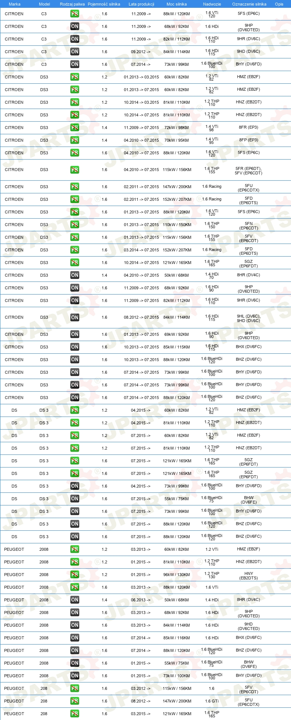Click power cell 96kW / 130KM
The height and width of the screenshot is (720, 291).
point(177,575)
